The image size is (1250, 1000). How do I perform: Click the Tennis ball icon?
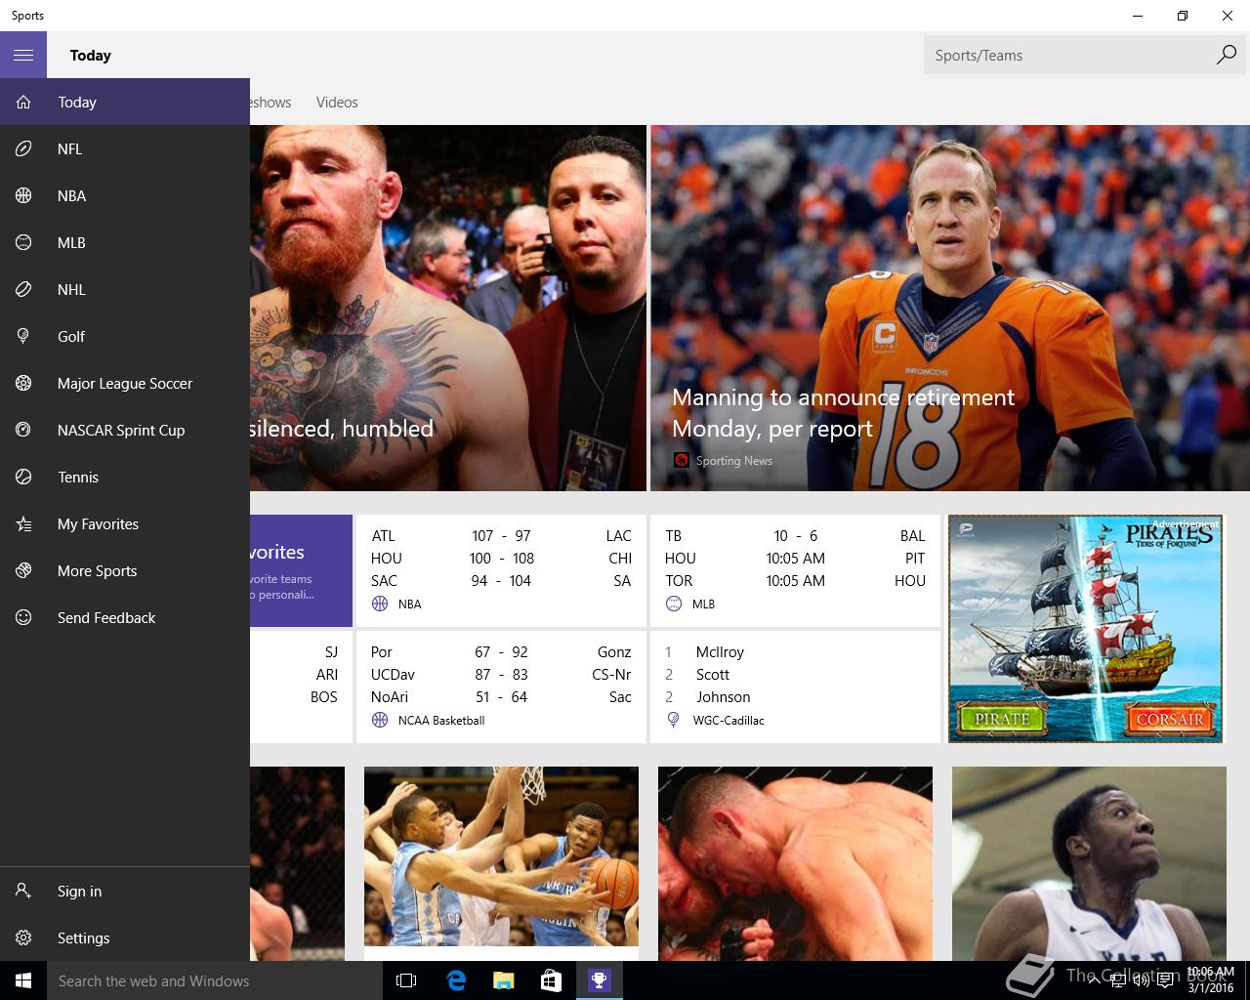point(23,477)
